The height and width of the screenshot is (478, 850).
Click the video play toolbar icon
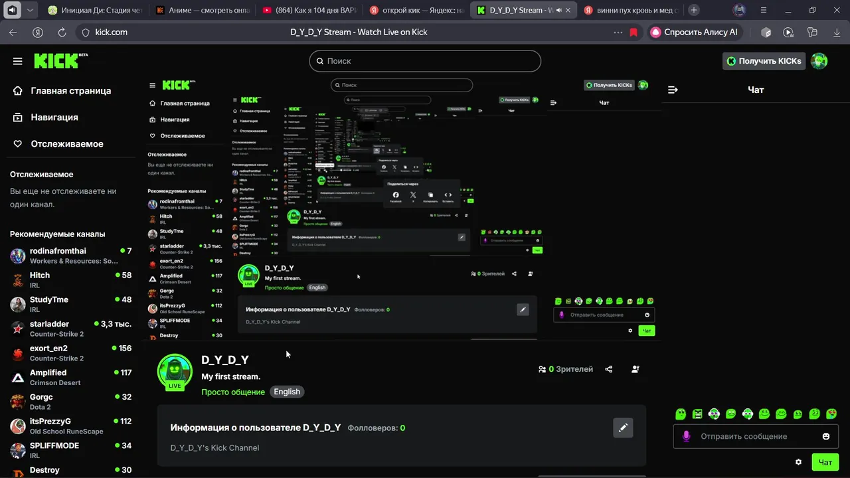coord(788,32)
